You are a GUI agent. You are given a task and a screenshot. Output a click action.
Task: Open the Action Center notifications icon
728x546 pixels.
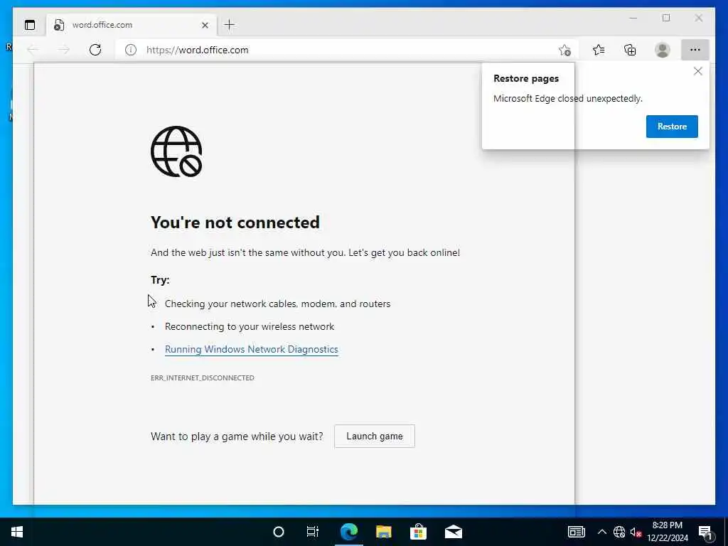click(x=705, y=532)
